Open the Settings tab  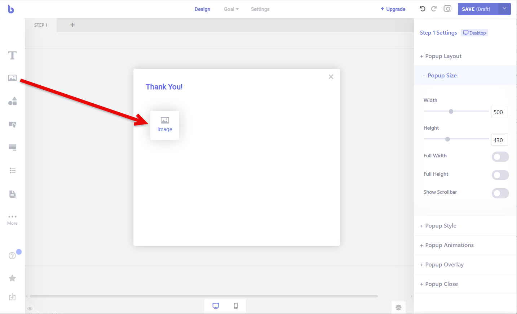pos(260,9)
